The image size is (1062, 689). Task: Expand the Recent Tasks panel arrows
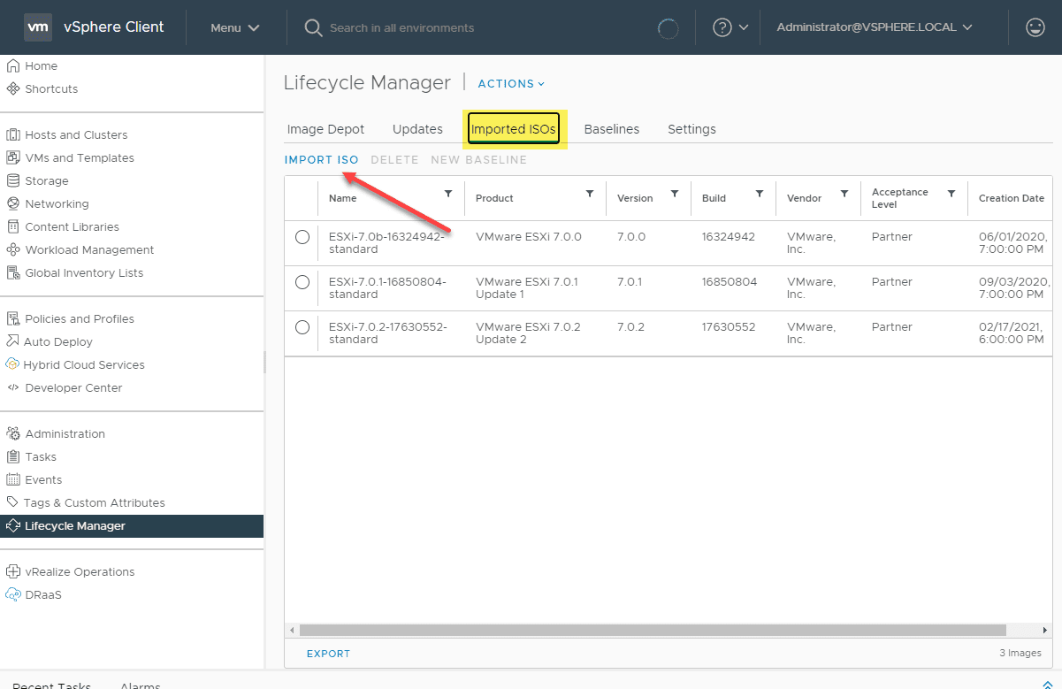tap(1047, 685)
